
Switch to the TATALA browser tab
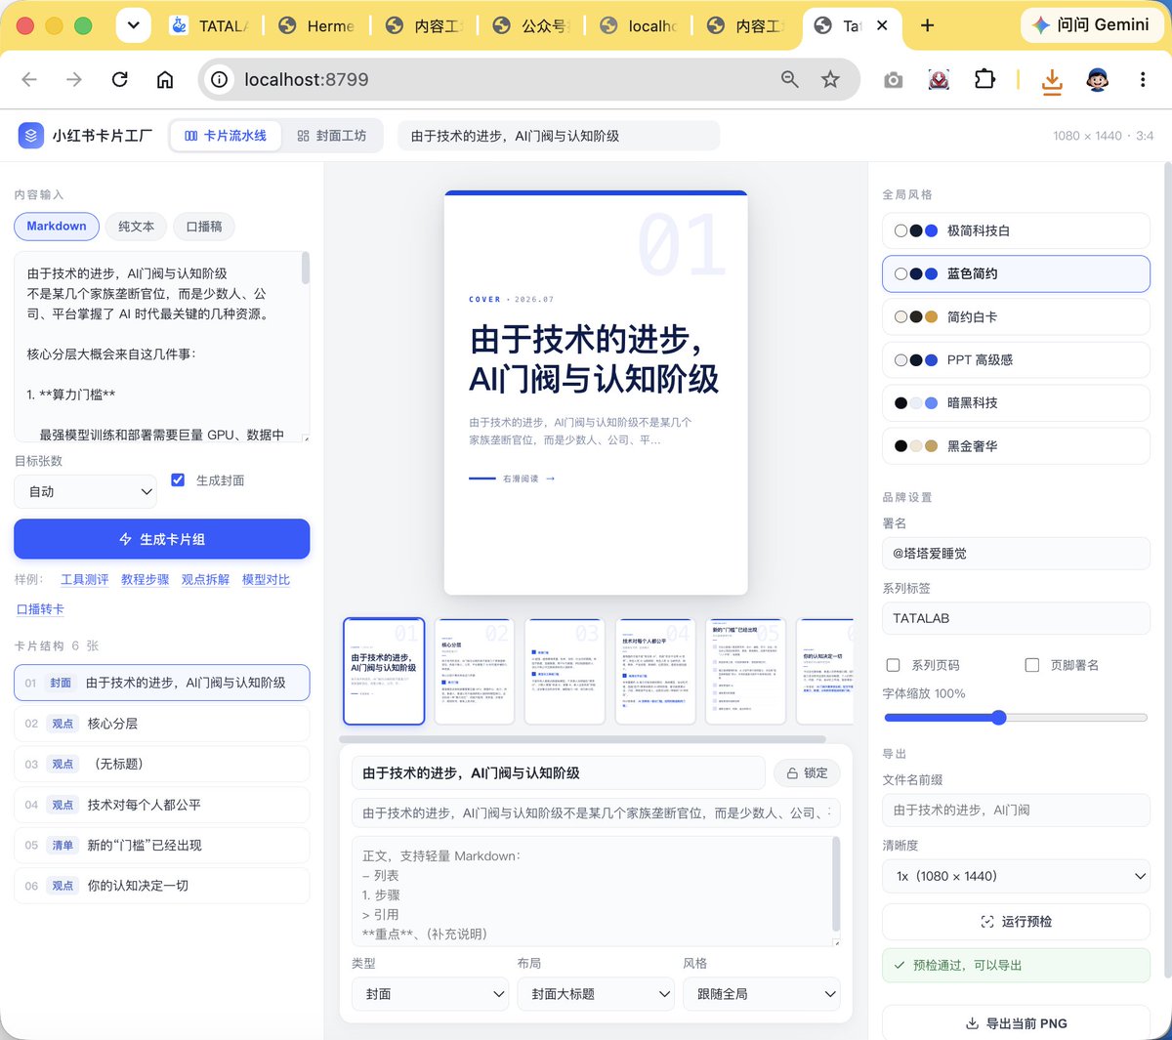[209, 26]
